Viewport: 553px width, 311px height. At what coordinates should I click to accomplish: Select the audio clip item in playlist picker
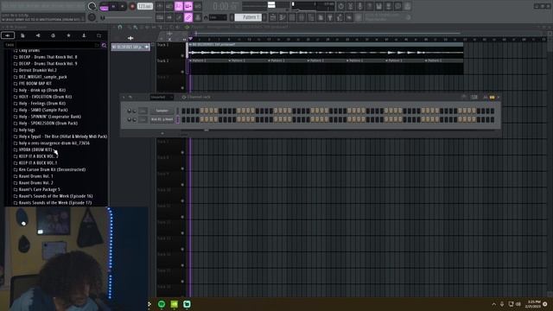pyautogui.click(x=130, y=47)
